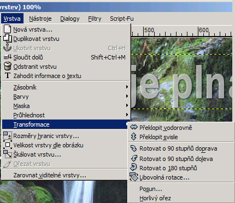Click the rotate 90 counter-clockwise icon

134,158
